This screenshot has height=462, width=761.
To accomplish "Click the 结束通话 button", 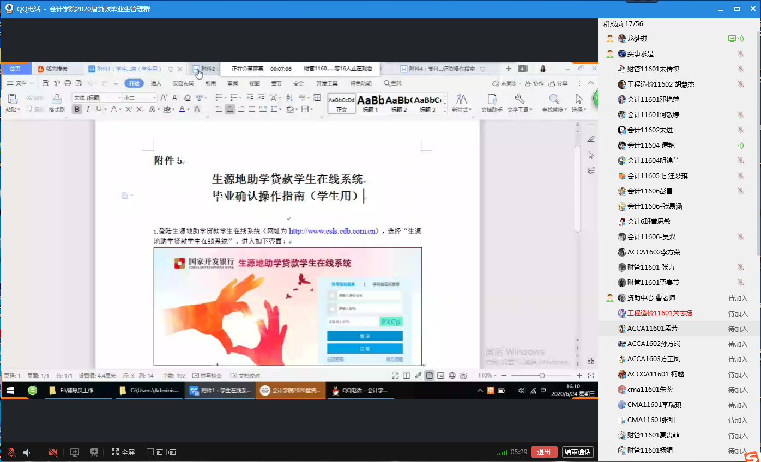I will coord(577,452).
